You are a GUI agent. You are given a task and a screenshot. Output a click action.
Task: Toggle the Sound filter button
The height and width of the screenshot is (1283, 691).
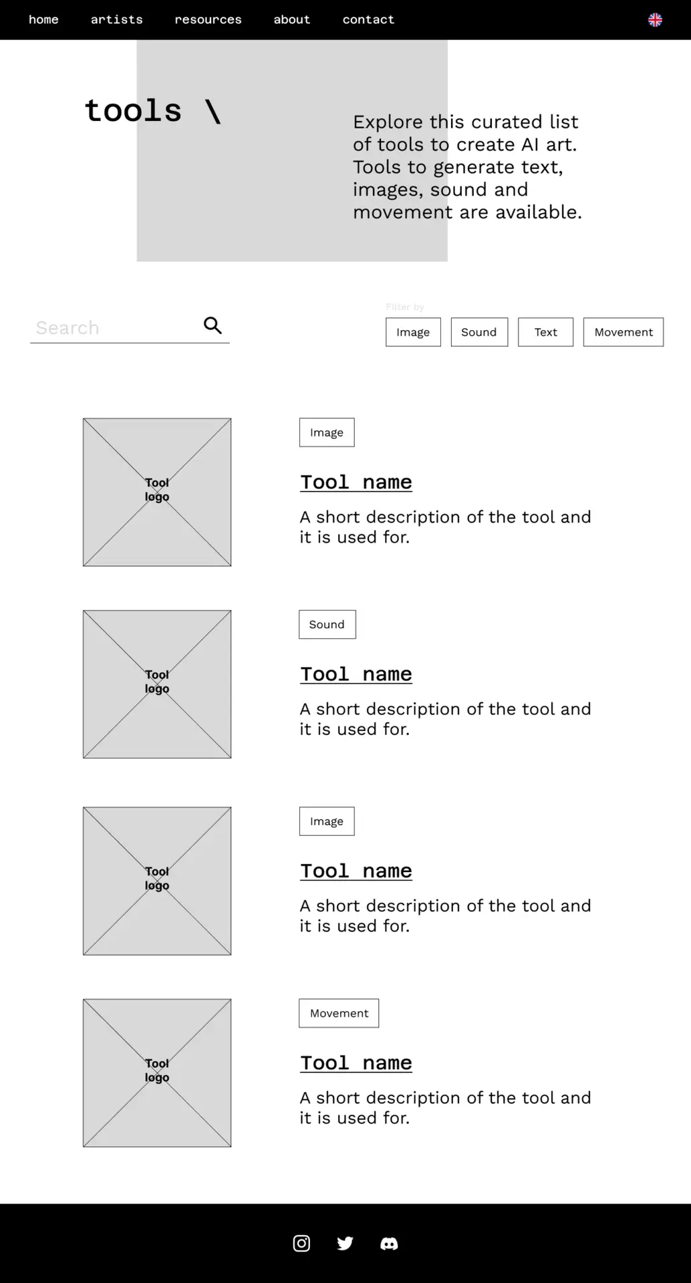click(479, 332)
